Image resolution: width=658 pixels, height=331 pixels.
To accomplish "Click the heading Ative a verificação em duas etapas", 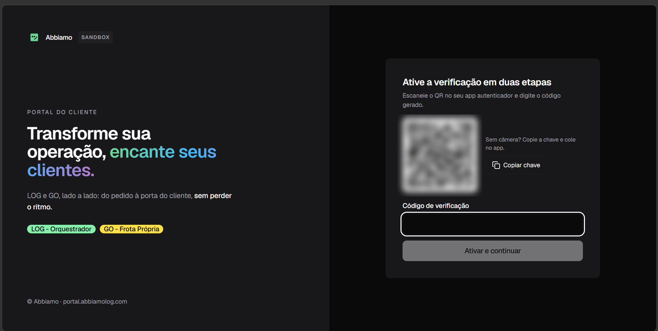I will click(x=477, y=82).
